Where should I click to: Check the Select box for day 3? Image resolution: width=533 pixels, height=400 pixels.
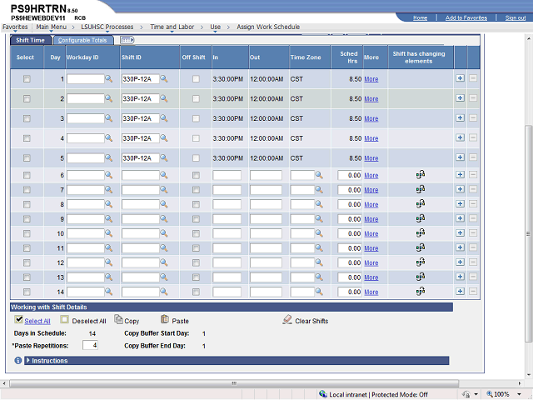coord(27,118)
